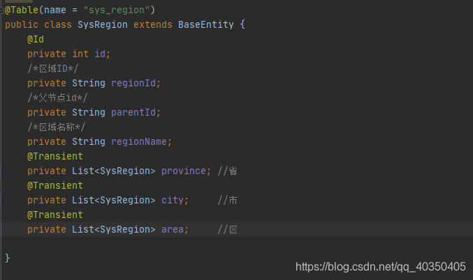This screenshot has width=473, height=280.
Task: Click the closing brace of the class
Action: (8, 258)
